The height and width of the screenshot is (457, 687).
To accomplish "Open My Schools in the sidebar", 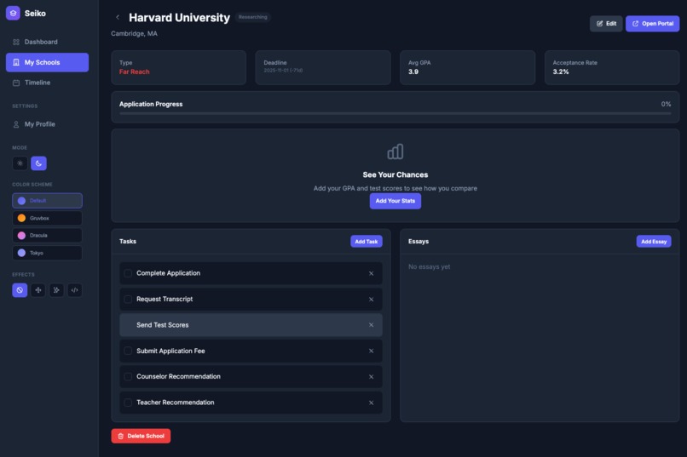I will click(x=48, y=62).
